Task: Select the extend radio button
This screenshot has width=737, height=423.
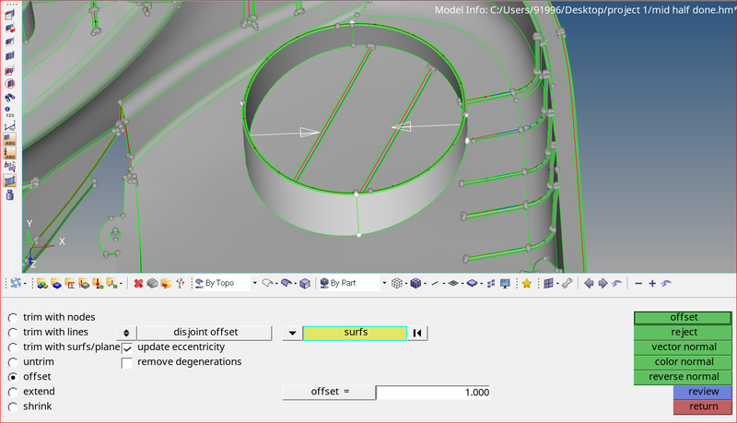Action: [13, 392]
